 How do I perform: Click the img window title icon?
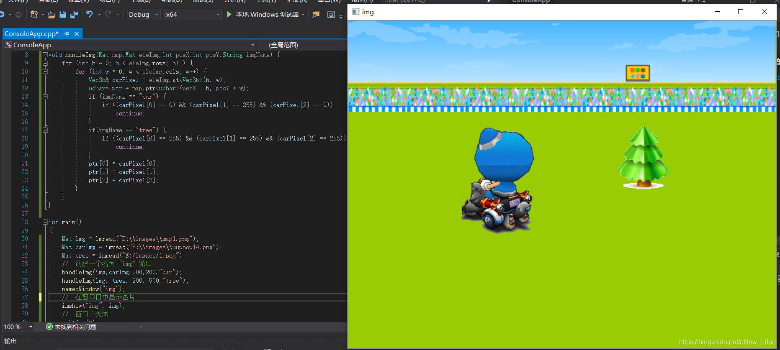(355, 12)
